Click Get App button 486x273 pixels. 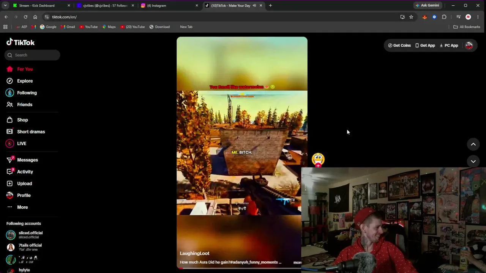tap(425, 45)
